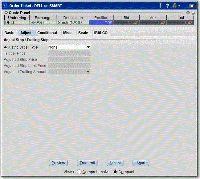Click the printer icon in title bar
The width and height of the screenshot is (200, 179).
[175, 6]
